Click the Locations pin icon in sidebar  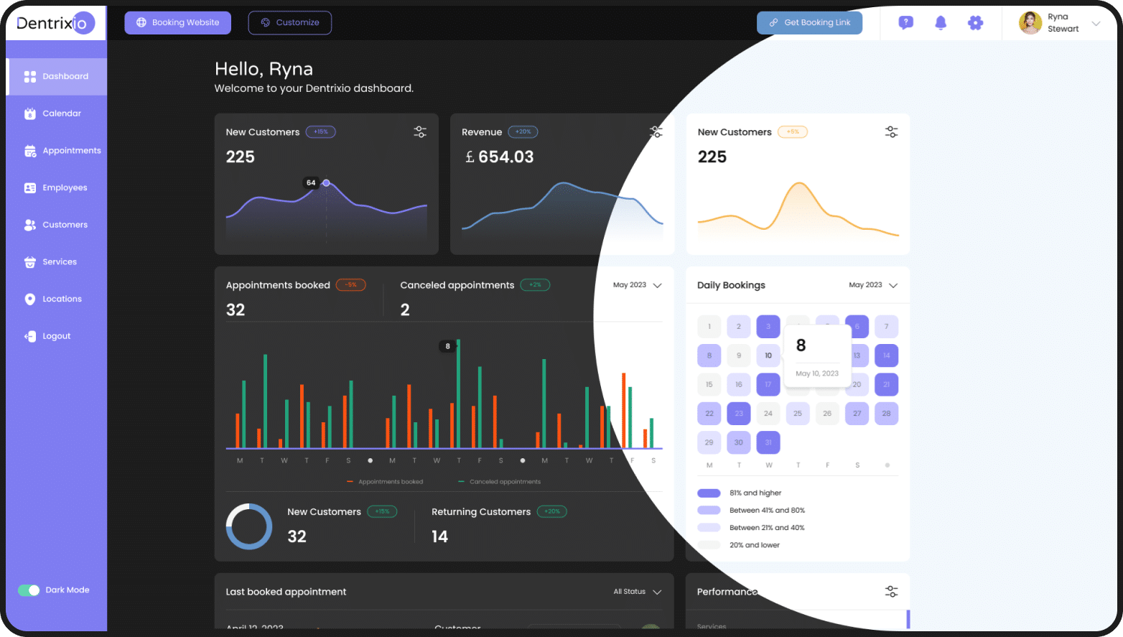(x=30, y=299)
